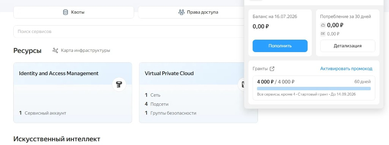
Task: Click the Гранты link label
Action: click(x=260, y=69)
